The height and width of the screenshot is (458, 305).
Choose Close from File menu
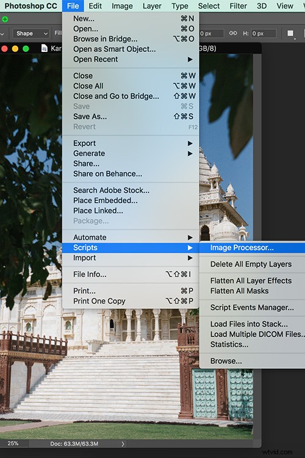click(131, 76)
